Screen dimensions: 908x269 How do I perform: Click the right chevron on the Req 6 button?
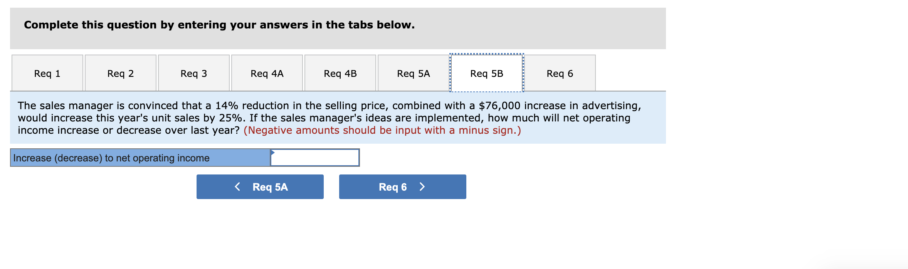pyautogui.click(x=422, y=187)
